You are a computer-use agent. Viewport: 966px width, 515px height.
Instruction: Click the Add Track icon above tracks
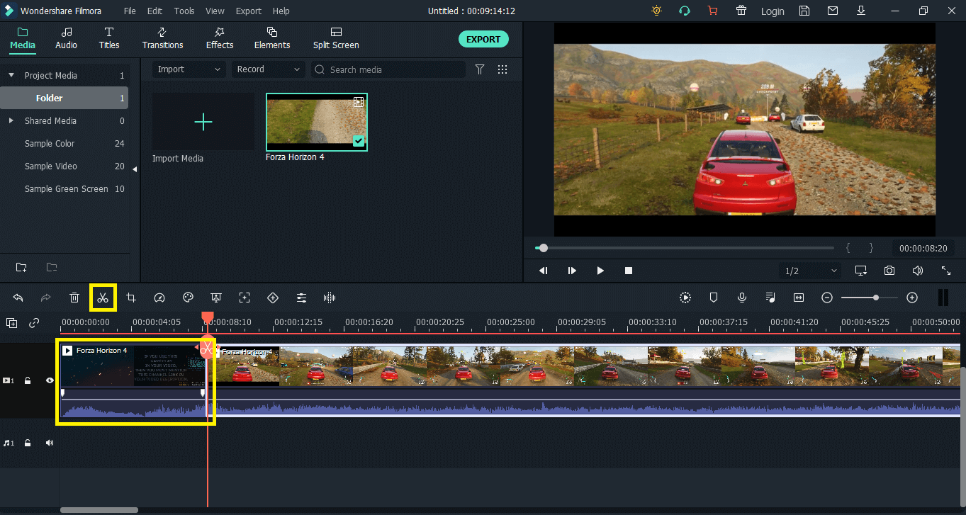tap(12, 323)
